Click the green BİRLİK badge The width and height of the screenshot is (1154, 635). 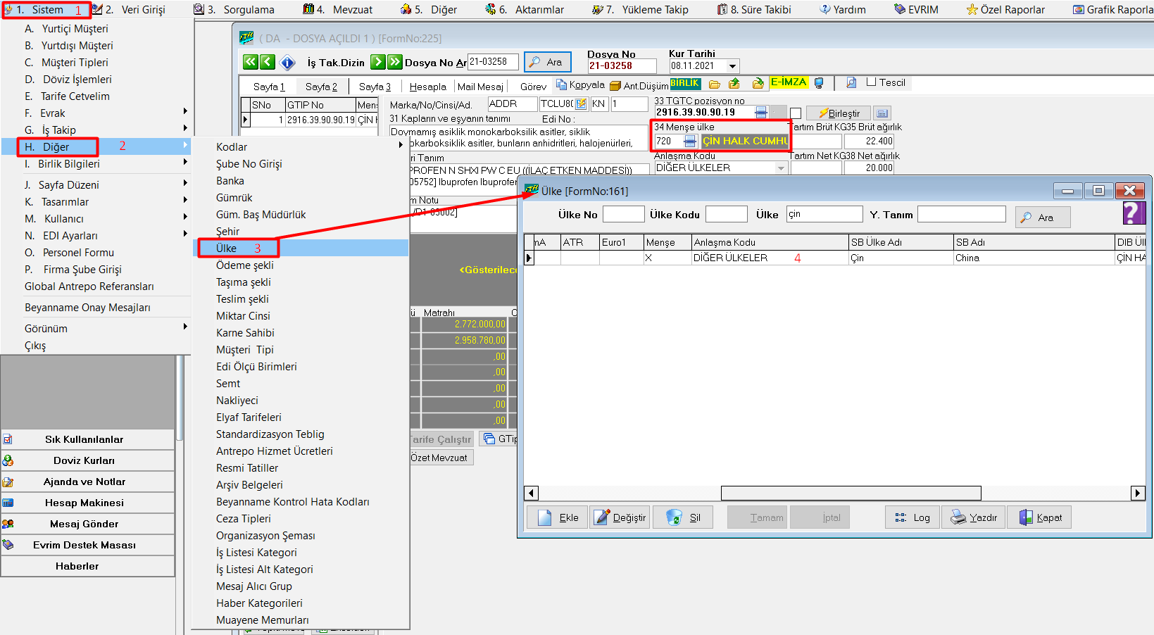[685, 83]
